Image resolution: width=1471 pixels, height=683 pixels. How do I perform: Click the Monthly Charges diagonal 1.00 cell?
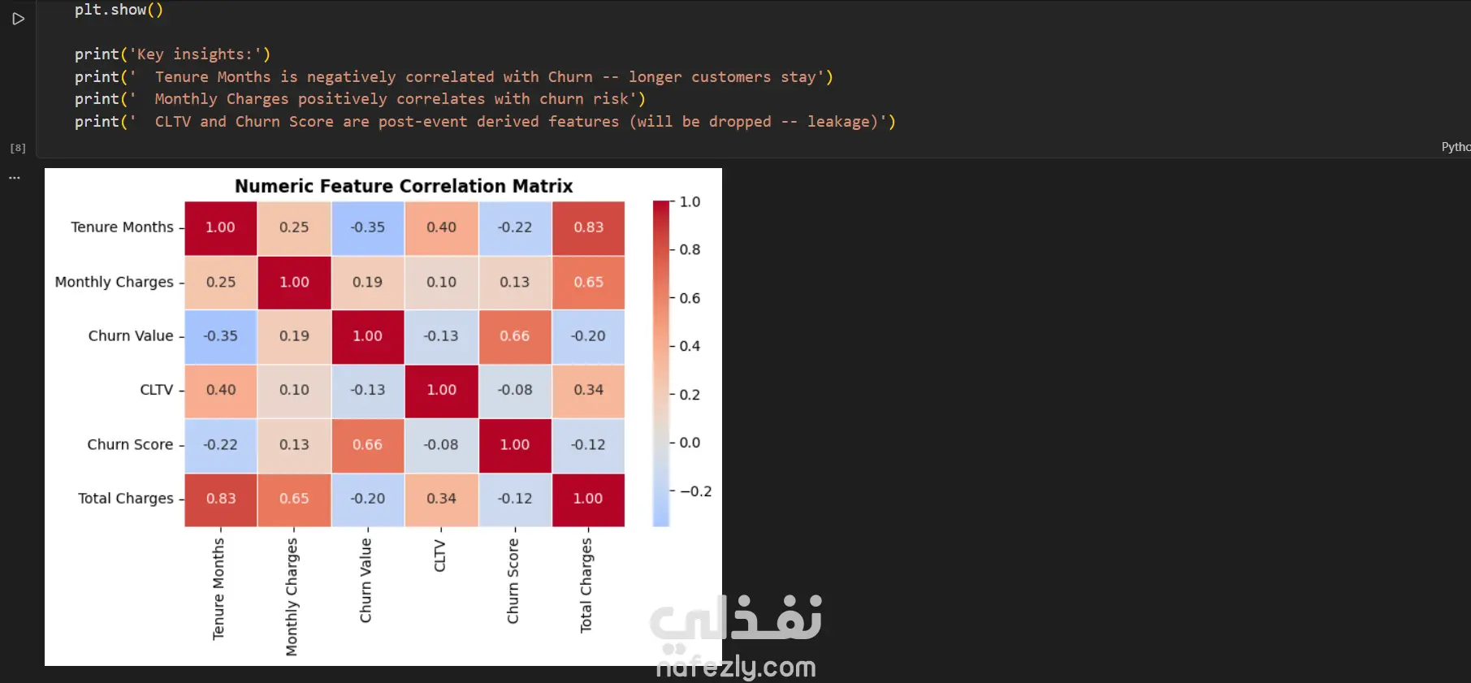point(294,283)
